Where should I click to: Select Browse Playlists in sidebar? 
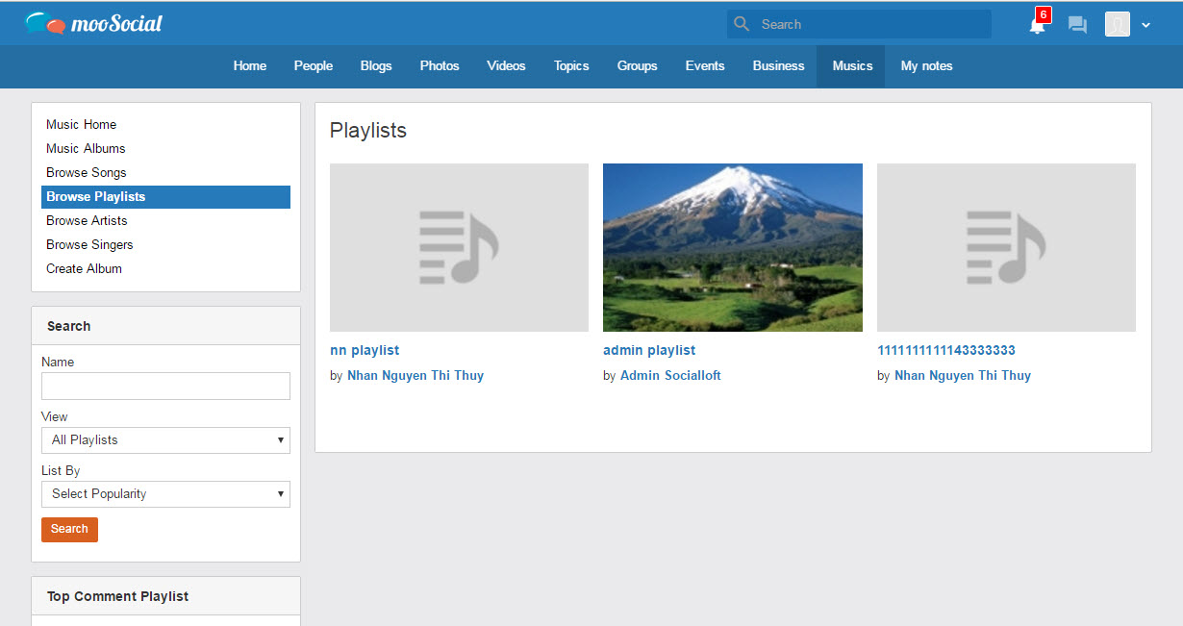pyautogui.click(x=165, y=196)
